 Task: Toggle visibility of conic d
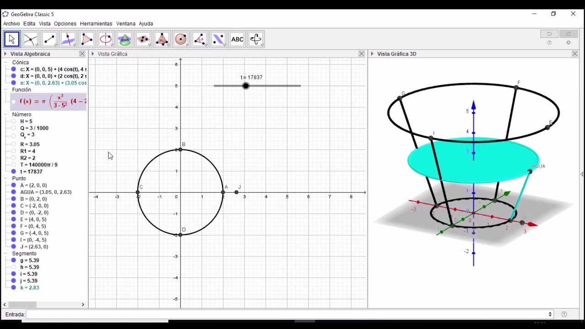point(14,76)
